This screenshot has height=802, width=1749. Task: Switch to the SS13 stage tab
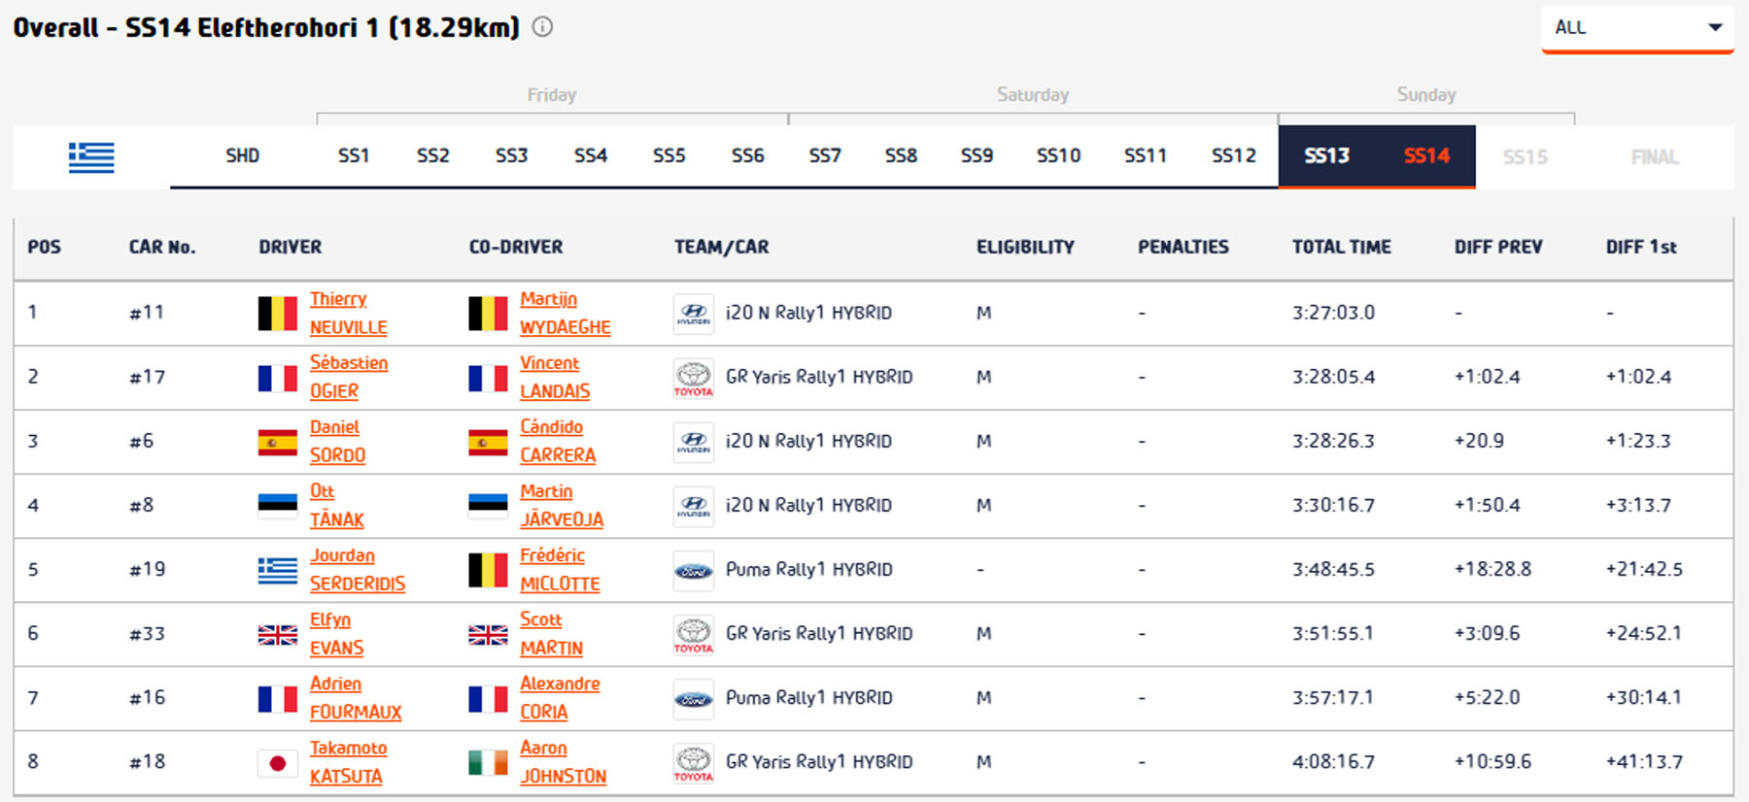[x=1326, y=155]
